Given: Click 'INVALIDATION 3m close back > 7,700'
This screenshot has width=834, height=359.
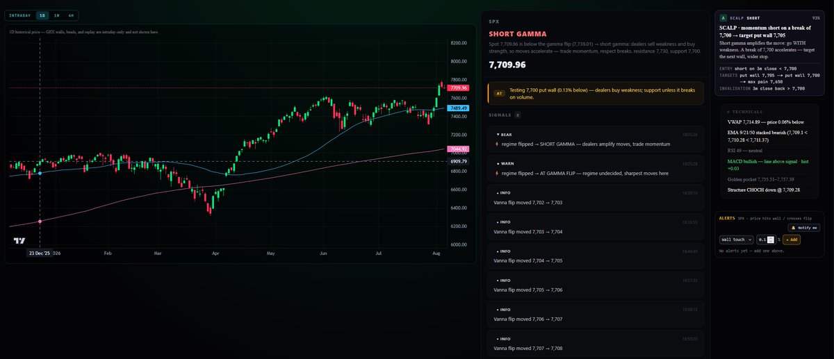Looking at the screenshot, I should (x=762, y=88).
